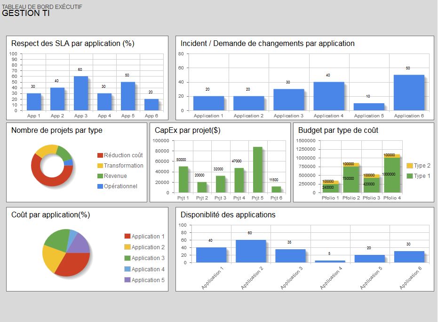Click the Prjt 2 axis label
Viewport: 438px width, 322px height.
[x=202, y=198]
